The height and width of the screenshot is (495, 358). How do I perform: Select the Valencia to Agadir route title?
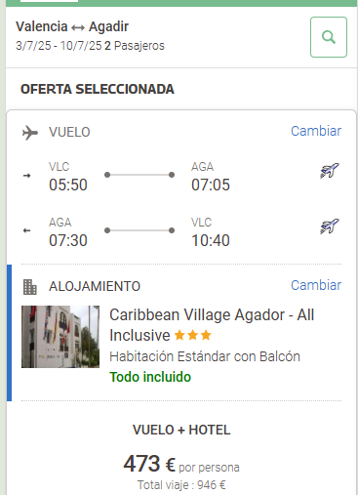72,26
